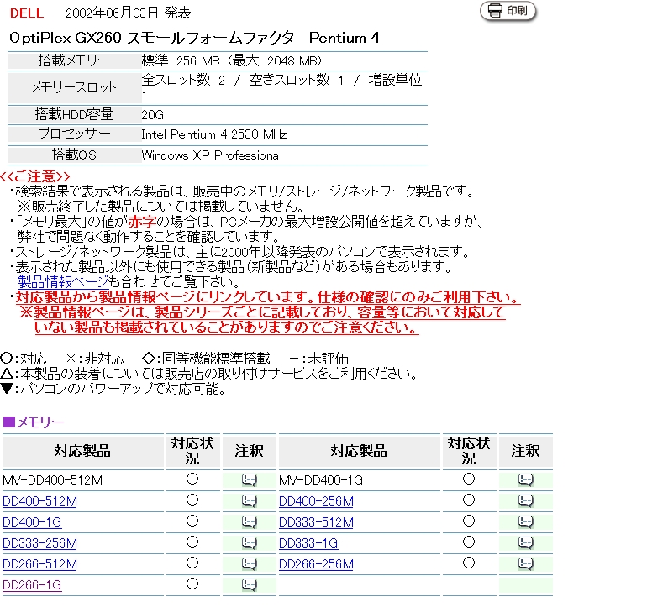Select the MV-DD400-1G product text
The width and height of the screenshot is (647, 613).
321,480
